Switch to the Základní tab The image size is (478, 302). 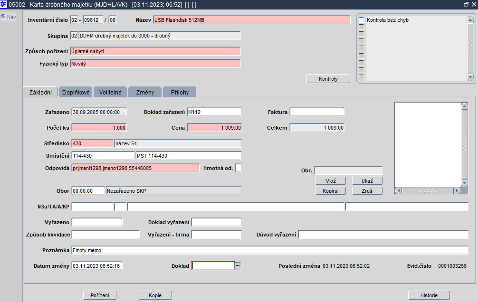[40, 92]
